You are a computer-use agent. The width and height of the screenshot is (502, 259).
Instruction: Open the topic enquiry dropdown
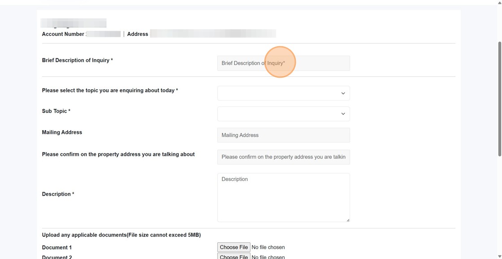(x=283, y=93)
